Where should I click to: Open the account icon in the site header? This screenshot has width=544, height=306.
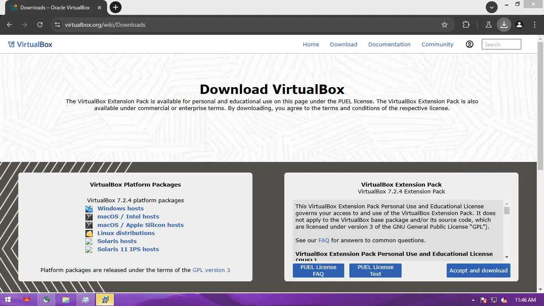click(x=470, y=44)
